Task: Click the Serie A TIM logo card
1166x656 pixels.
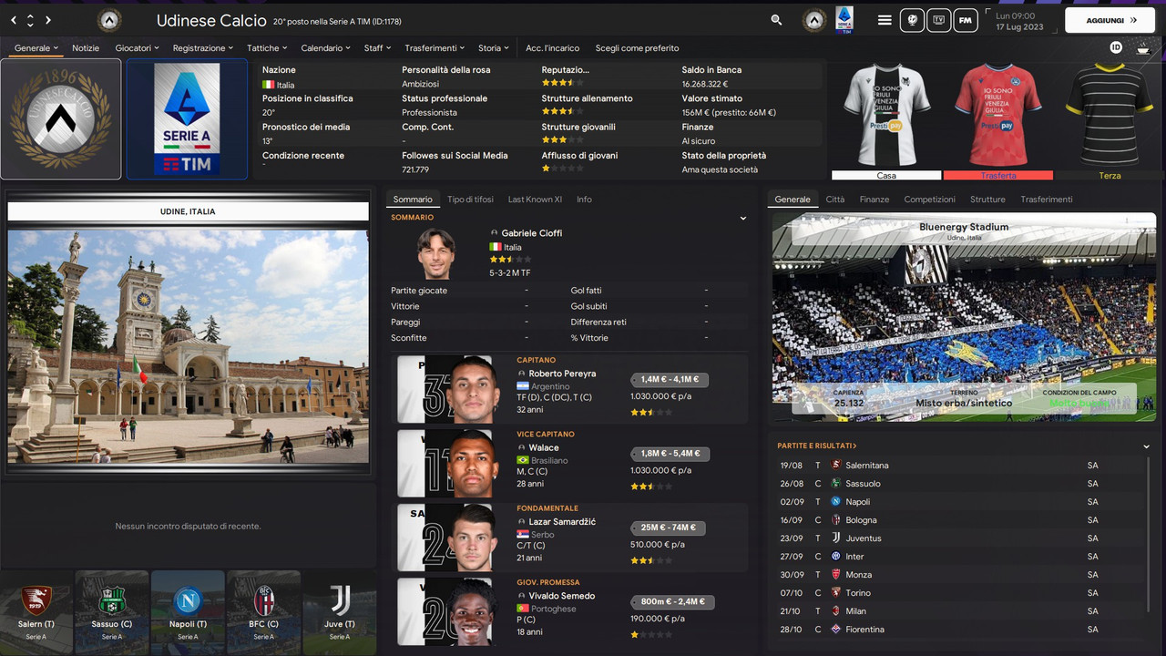Action: click(x=187, y=119)
